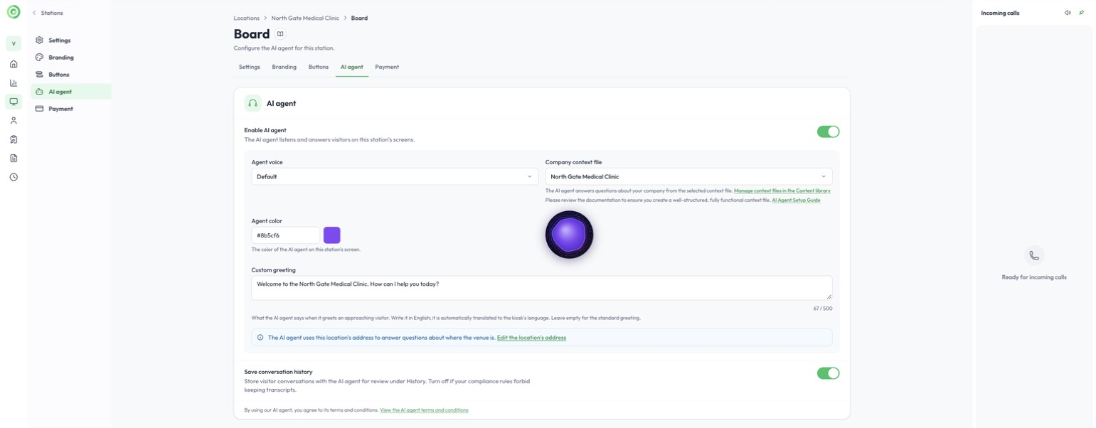Open the AI Agent Setup Guide link
Viewport: 1096px width, 428px height.
coord(796,200)
